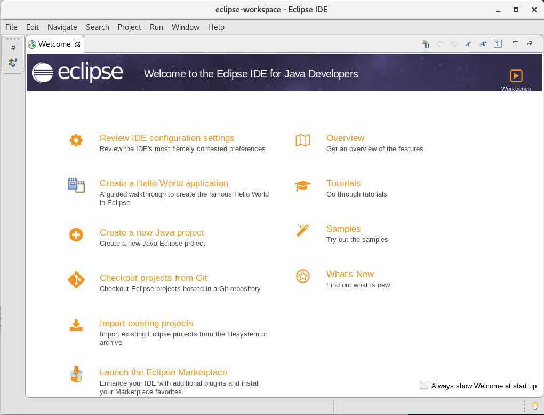
Task: Open Checkout projects from Git link
Action: click(154, 278)
